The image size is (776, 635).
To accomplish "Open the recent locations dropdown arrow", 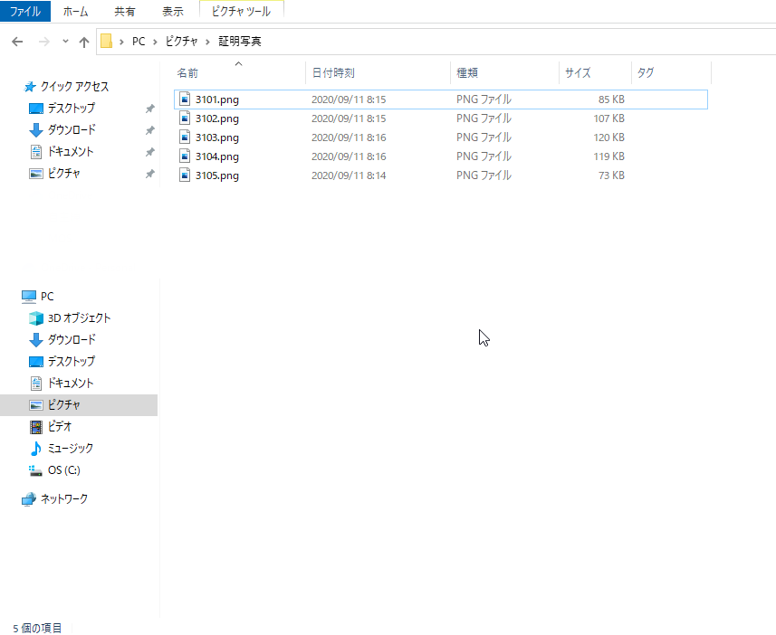I will pyautogui.click(x=63, y=41).
